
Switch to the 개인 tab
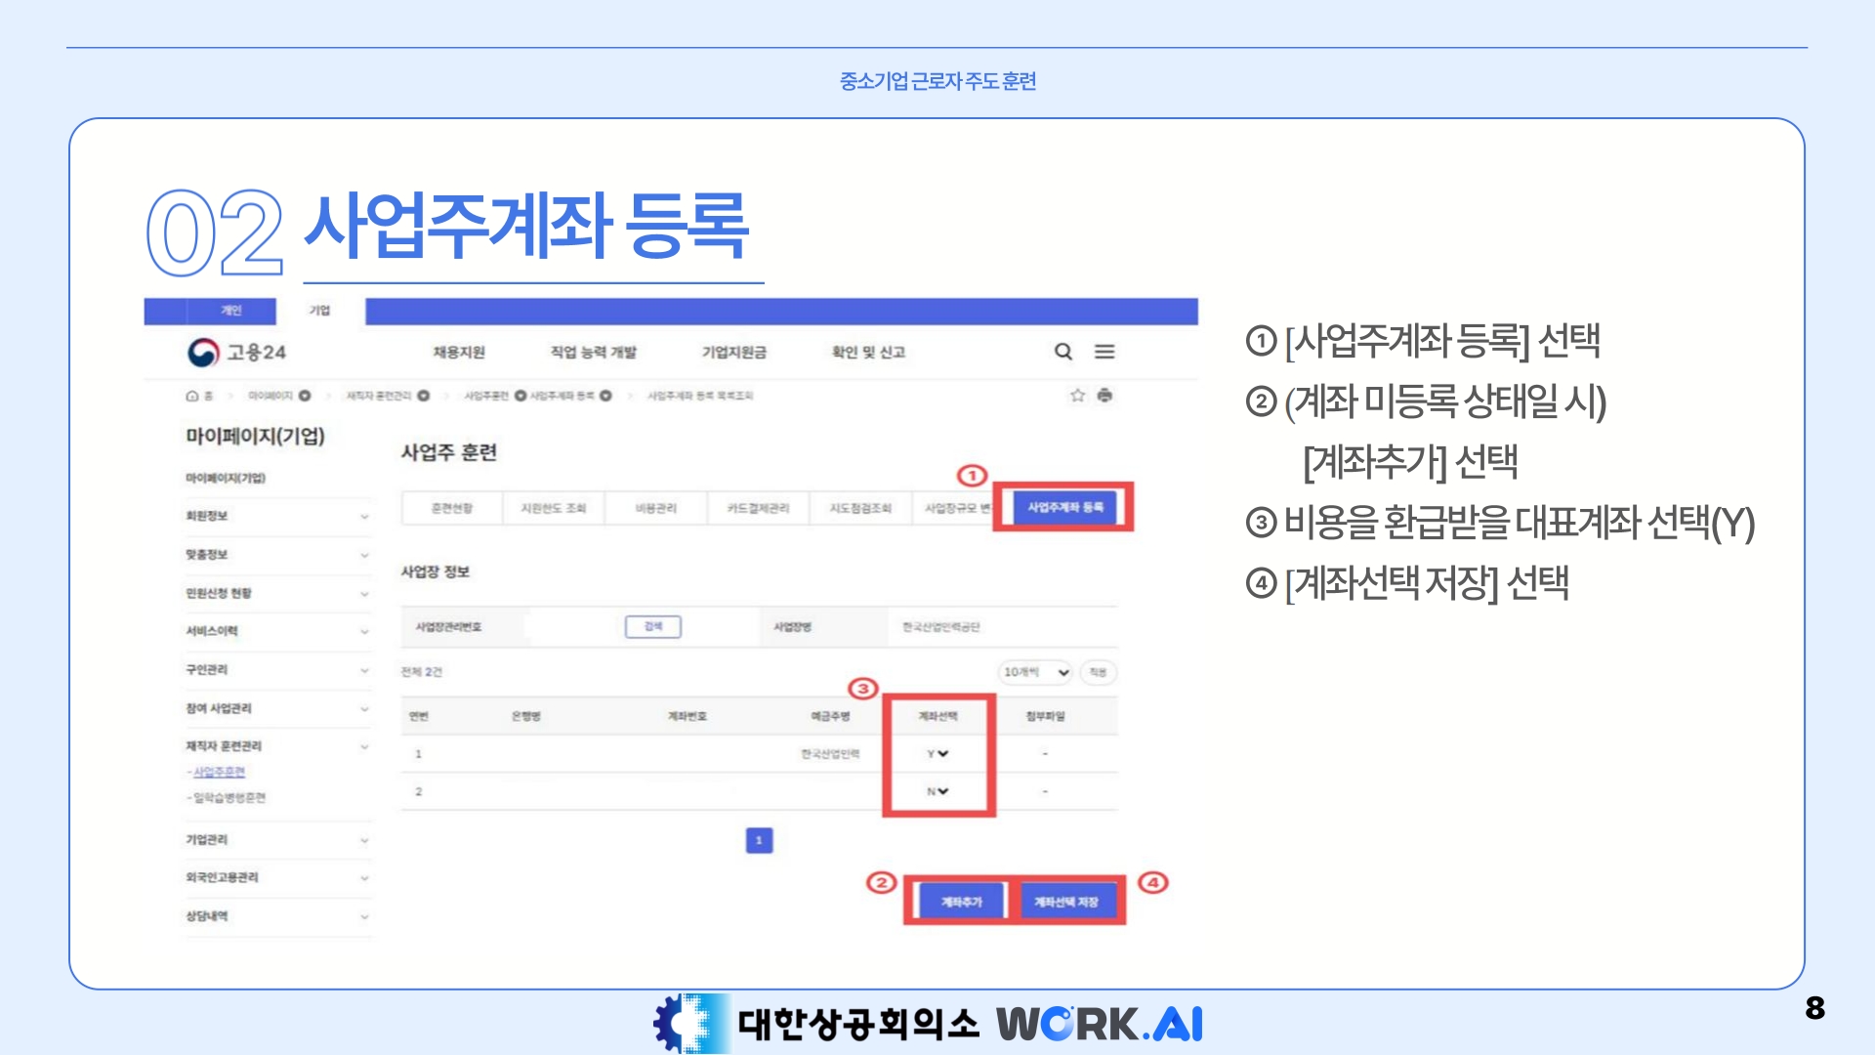point(230,311)
